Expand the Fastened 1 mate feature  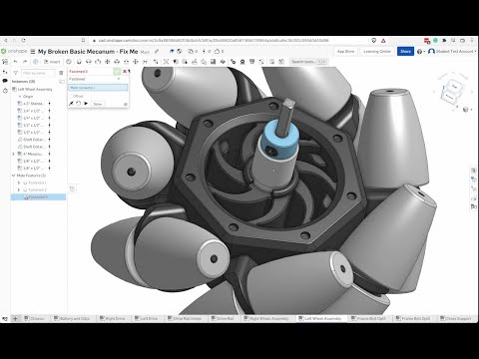[19, 182]
